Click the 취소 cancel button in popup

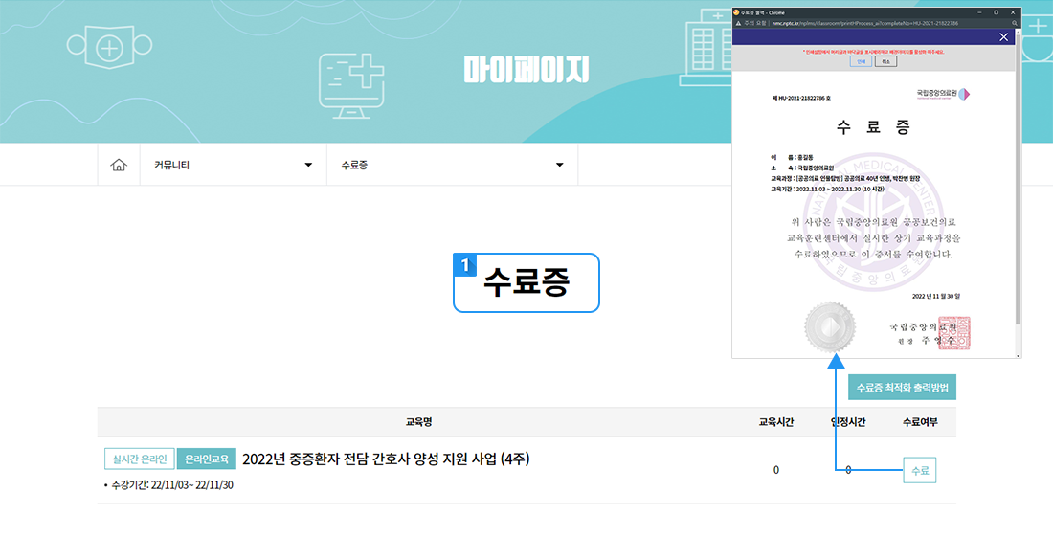885,61
